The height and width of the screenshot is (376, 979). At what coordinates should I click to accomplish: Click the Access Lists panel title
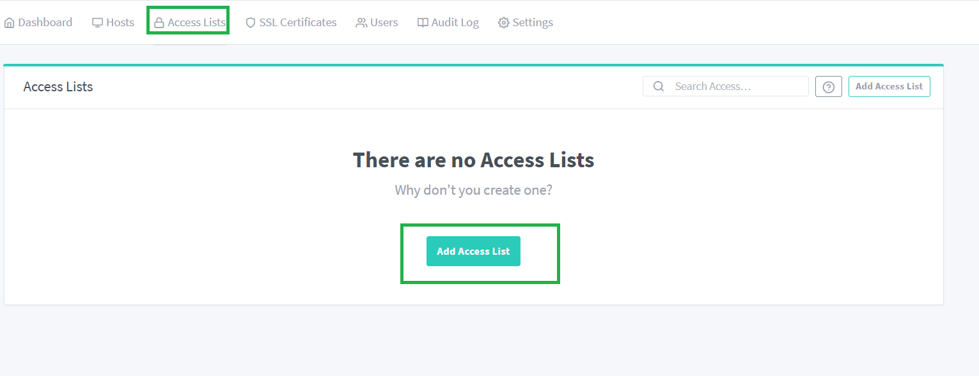tap(58, 87)
